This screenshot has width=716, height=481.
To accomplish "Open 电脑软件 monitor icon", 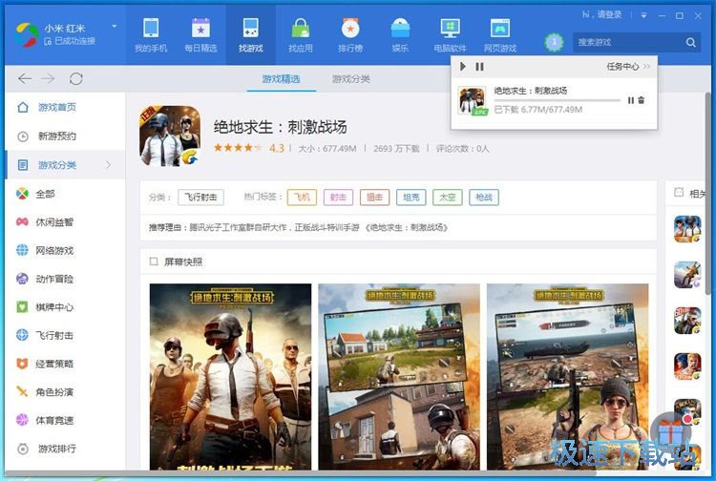I will point(450,29).
